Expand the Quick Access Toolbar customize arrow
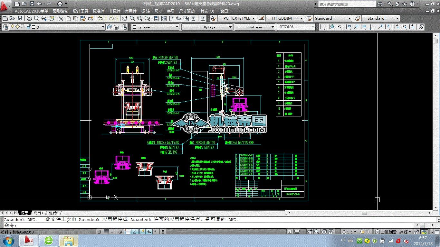The height and width of the screenshot is (247, 440). [x=66, y=4]
